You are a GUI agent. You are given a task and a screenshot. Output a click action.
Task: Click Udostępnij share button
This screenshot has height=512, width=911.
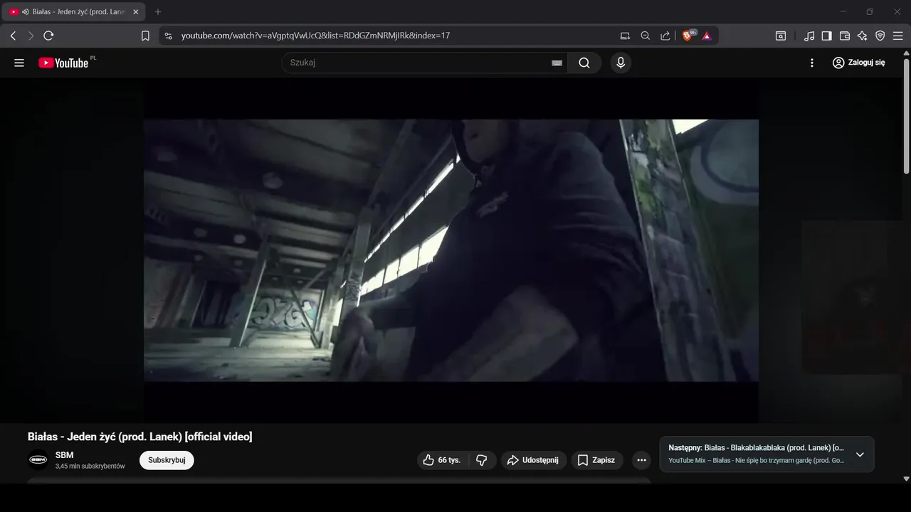coord(534,460)
